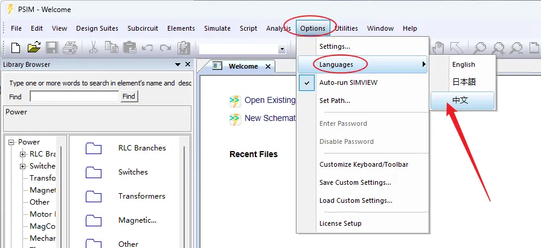Viewport: 541px width, 248px height.
Task: Click the Find search input field
Action: (74, 97)
